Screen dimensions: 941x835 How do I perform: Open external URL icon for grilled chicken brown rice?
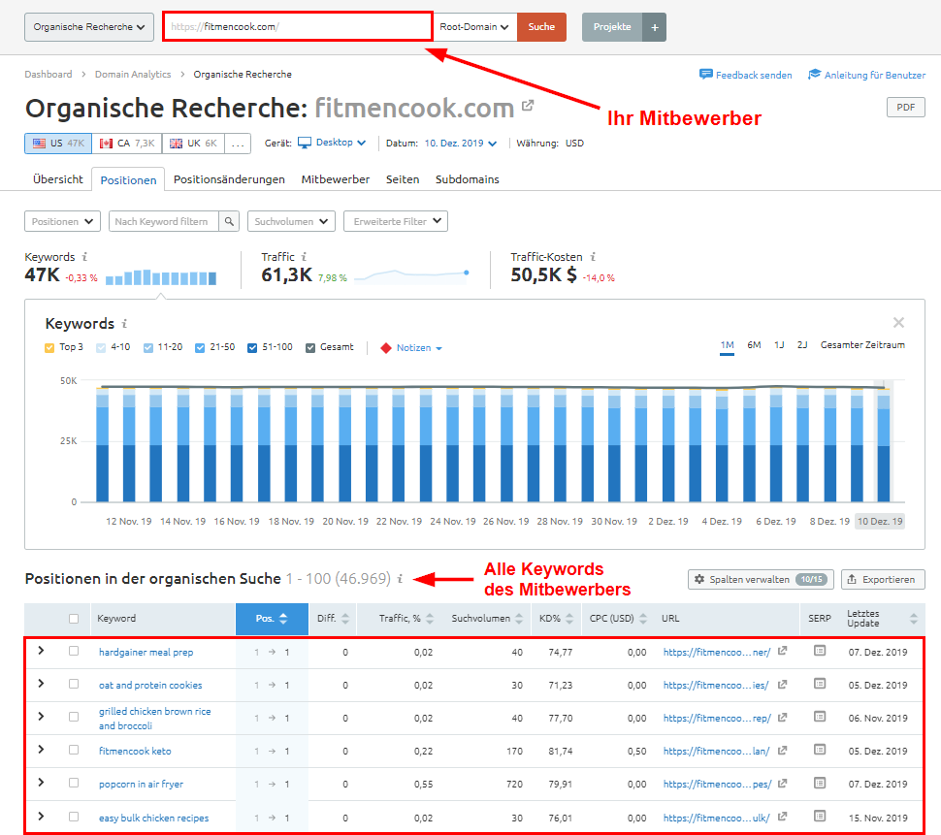[x=782, y=718]
